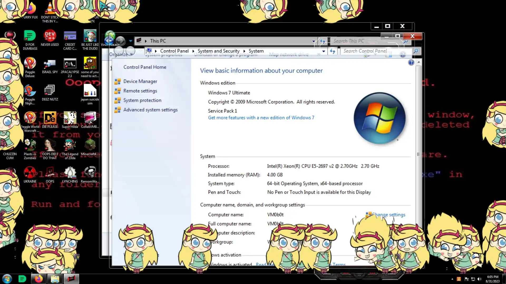Screen dimensions: 506x284
Task: Click the blue help question mark icon
Action: (x=411, y=63)
